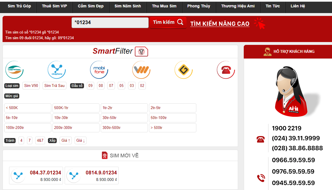The image size is (332, 190).
Task: Enable avoid digit 4&7 filter
Action: tap(40, 140)
